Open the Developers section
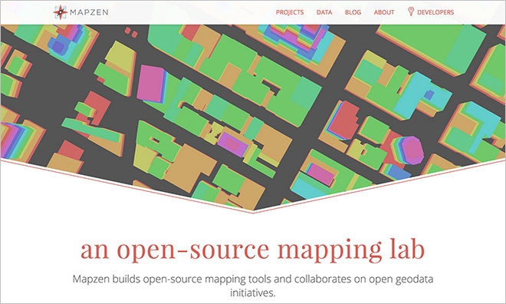 (x=435, y=12)
